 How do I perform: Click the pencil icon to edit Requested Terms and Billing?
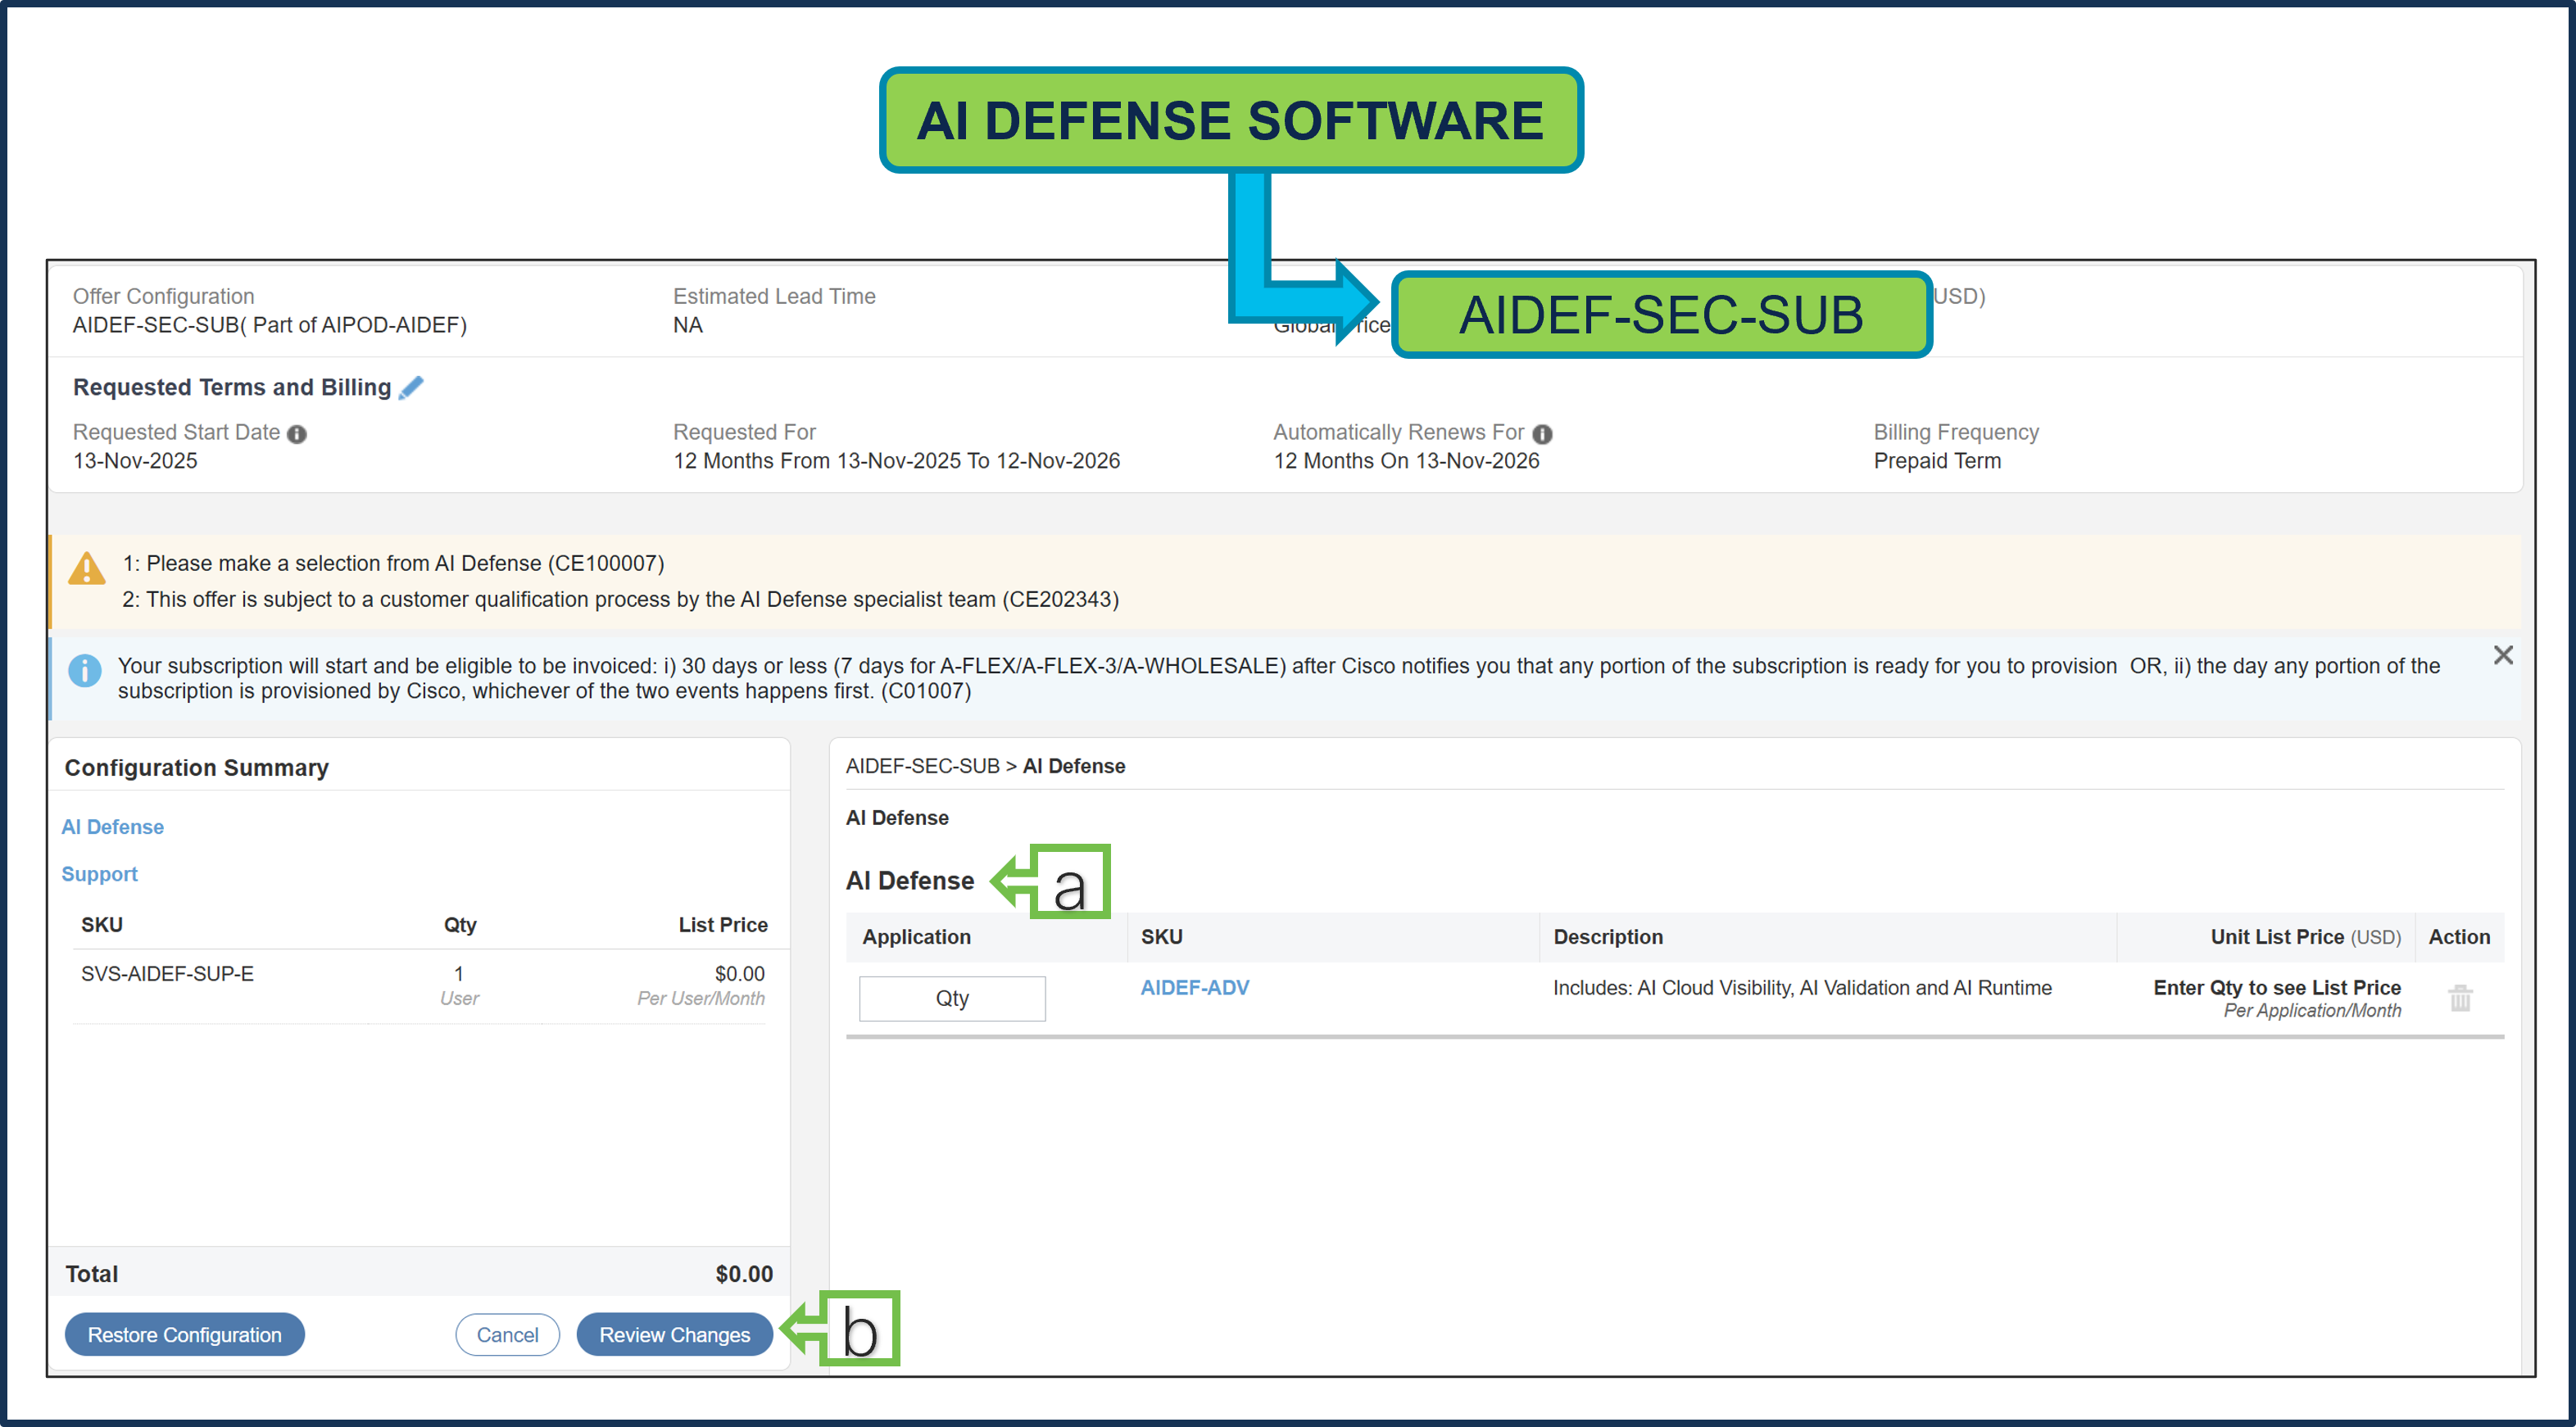[410, 388]
